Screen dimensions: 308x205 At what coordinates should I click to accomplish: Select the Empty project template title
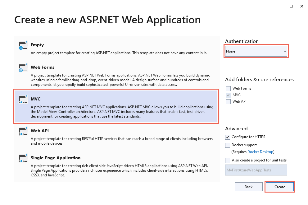(37, 45)
